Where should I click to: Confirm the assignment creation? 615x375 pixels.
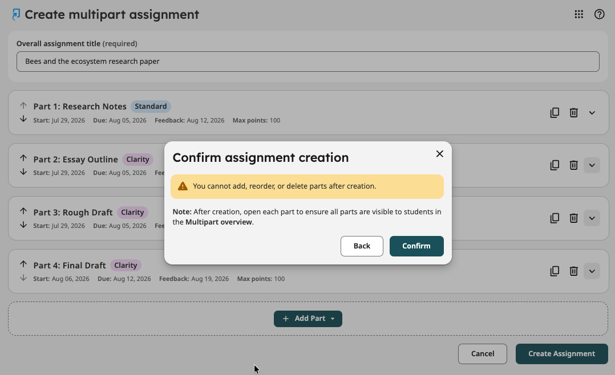416,246
